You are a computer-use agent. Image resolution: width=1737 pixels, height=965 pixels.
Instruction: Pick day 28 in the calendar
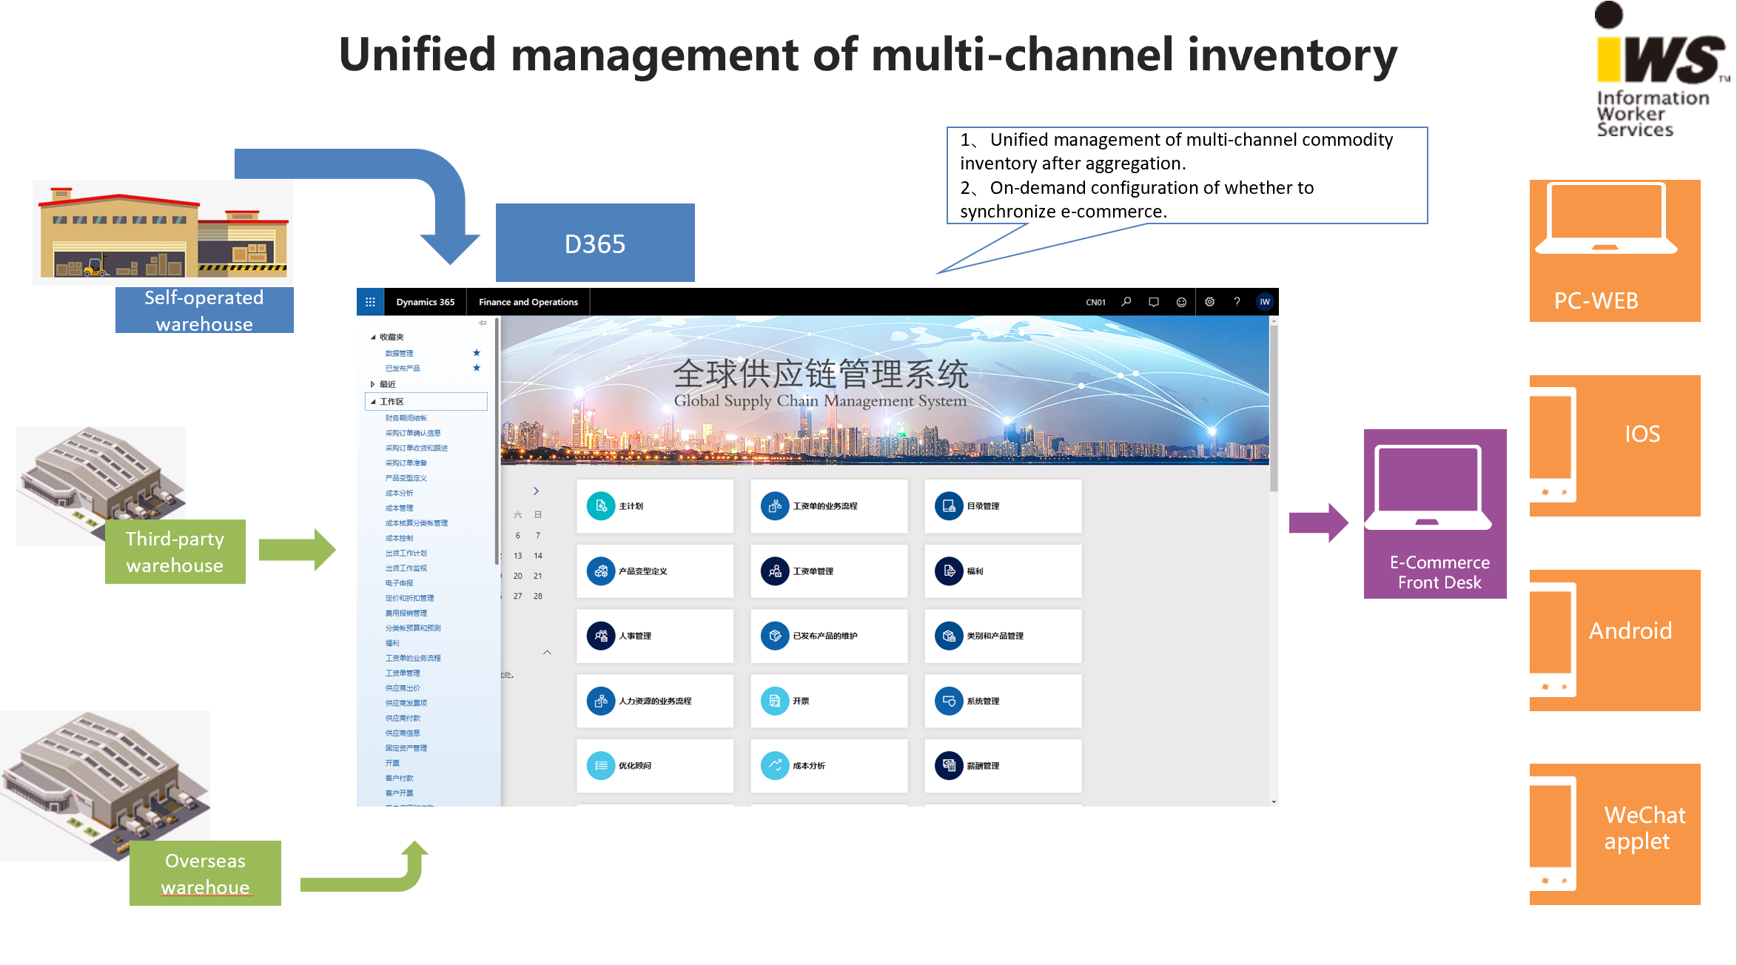point(538,596)
